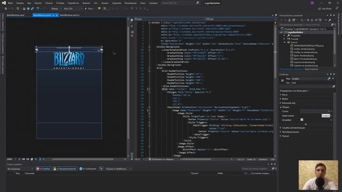The width and height of the screenshot is (342, 192).
Task: Click Live Share button
Action: point(324,9)
